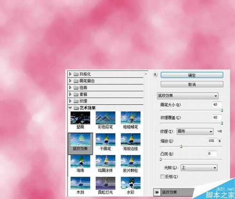Enable the 反相 checkbox

click(162, 176)
